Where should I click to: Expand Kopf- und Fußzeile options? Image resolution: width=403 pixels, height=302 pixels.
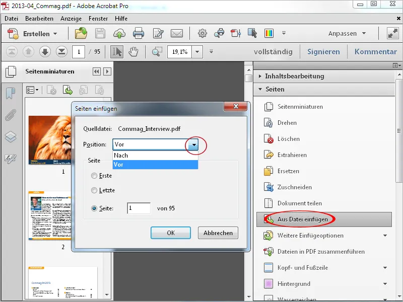point(385,268)
